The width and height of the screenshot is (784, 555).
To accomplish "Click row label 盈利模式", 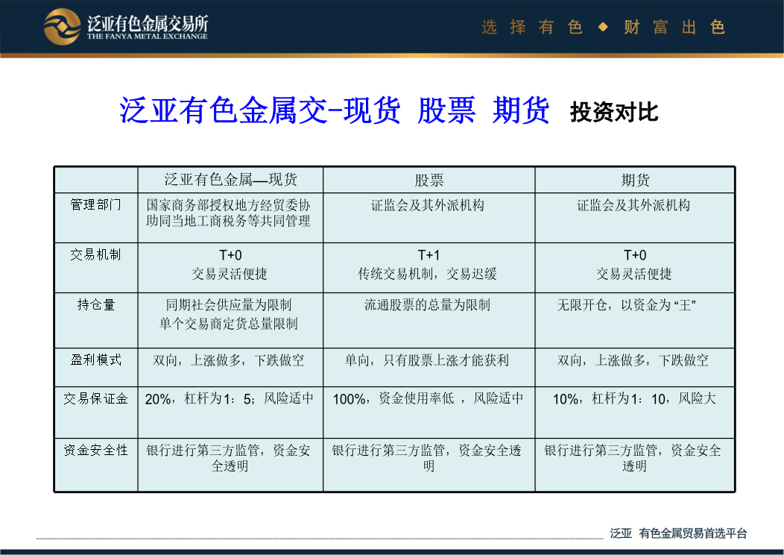I will 95,360.
